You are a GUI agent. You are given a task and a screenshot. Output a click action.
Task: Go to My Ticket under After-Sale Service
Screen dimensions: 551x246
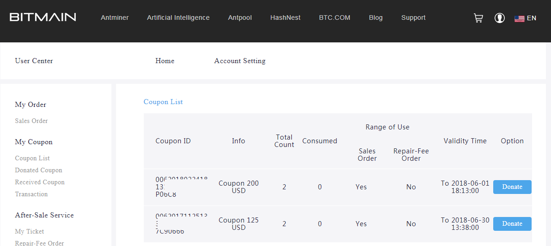point(30,231)
